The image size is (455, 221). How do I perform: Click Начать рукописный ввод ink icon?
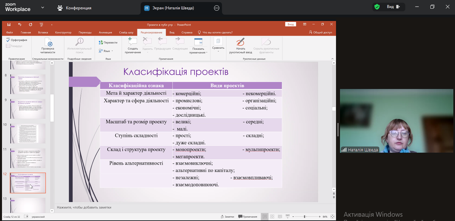coord(240,42)
